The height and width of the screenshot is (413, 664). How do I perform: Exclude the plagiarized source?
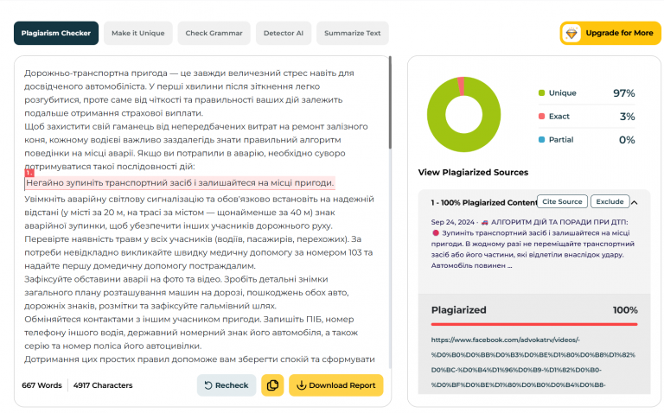tap(610, 201)
